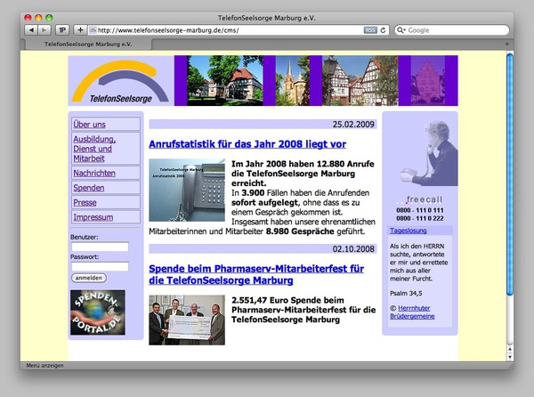
Task: Open the Google search magnifier dropdown
Action: tap(401, 30)
